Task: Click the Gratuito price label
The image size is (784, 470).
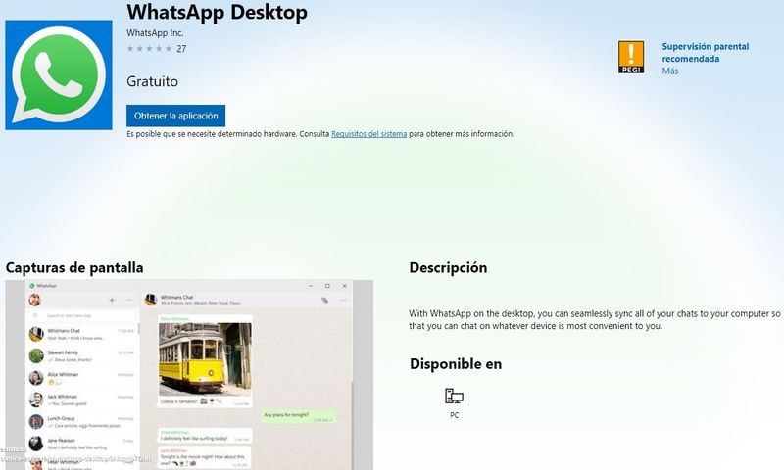Action: point(152,81)
